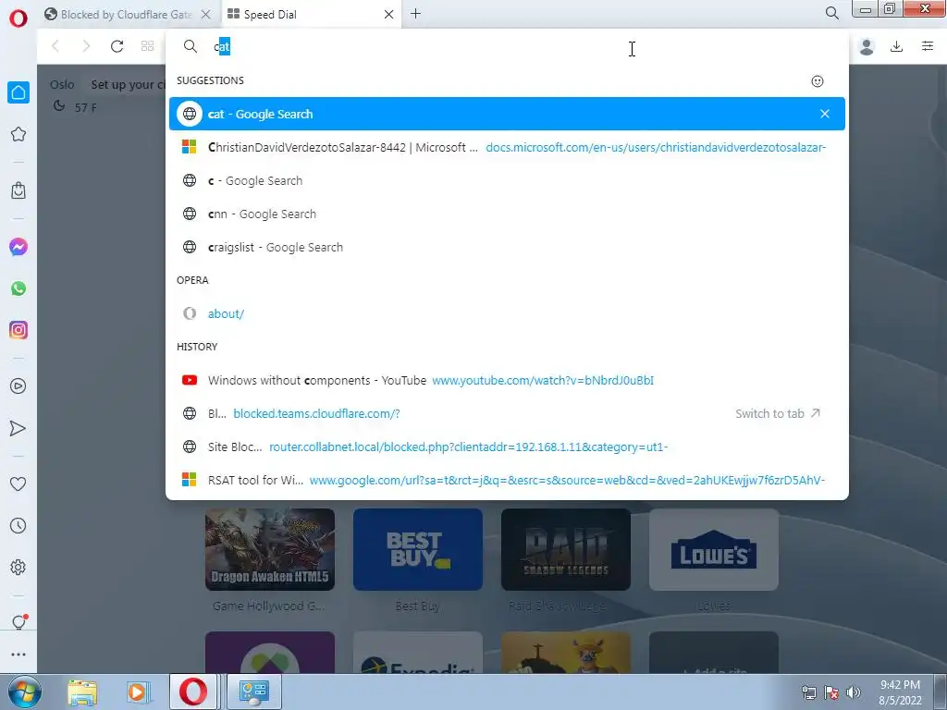Close the Speed Dial tab
The width and height of the screenshot is (947, 710).
(389, 15)
